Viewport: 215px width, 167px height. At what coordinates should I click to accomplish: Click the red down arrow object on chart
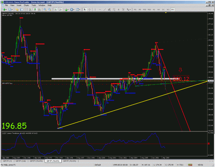click(x=180, y=70)
